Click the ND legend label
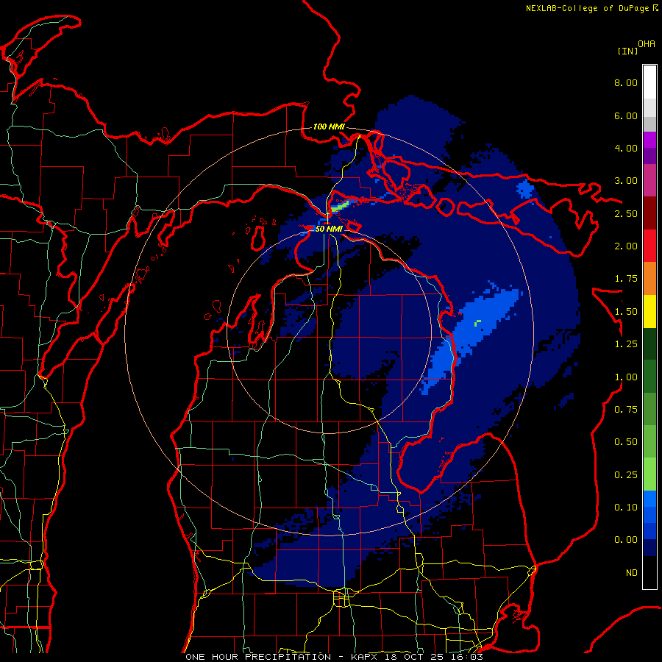The width and height of the screenshot is (662, 662). (x=632, y=573)
